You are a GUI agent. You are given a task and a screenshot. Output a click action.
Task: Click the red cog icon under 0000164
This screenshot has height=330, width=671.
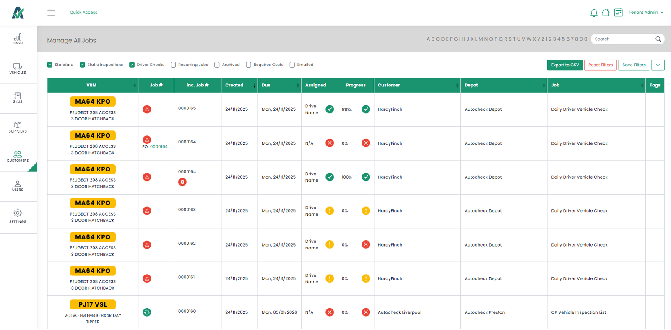click(182, 182)
